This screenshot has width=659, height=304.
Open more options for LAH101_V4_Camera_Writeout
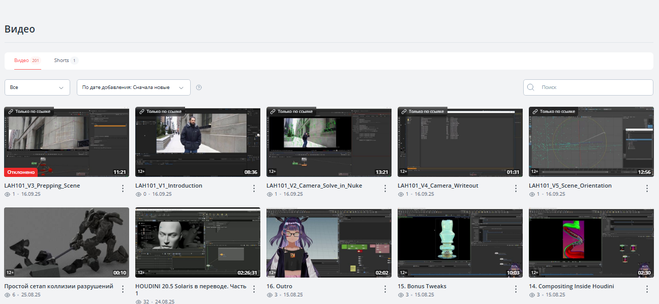click(516, 189)
